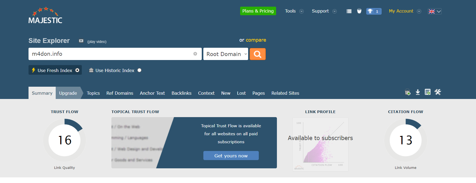Open the Lost tab
The width and height of the screenshot is (476, 183).
pyautogui.click(x=241, y=93)
